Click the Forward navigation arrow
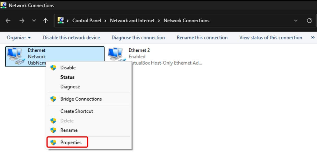The height and width of the screenshot is (166, 317). pyautogui.click(x=22, y=21)
